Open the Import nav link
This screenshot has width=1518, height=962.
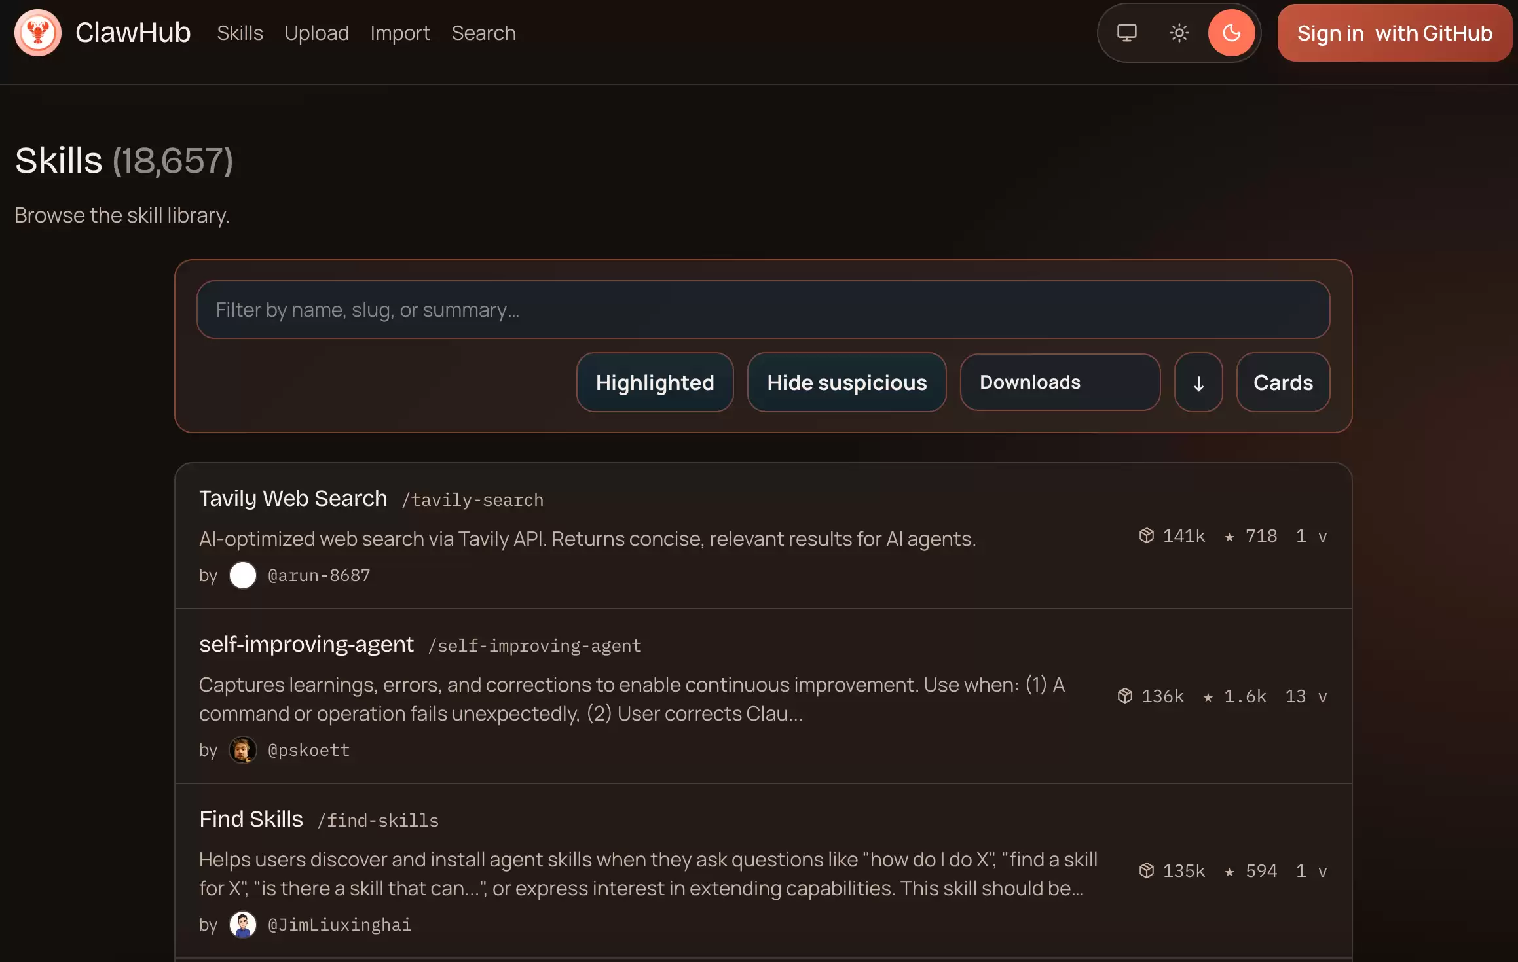tap(400, 33)
